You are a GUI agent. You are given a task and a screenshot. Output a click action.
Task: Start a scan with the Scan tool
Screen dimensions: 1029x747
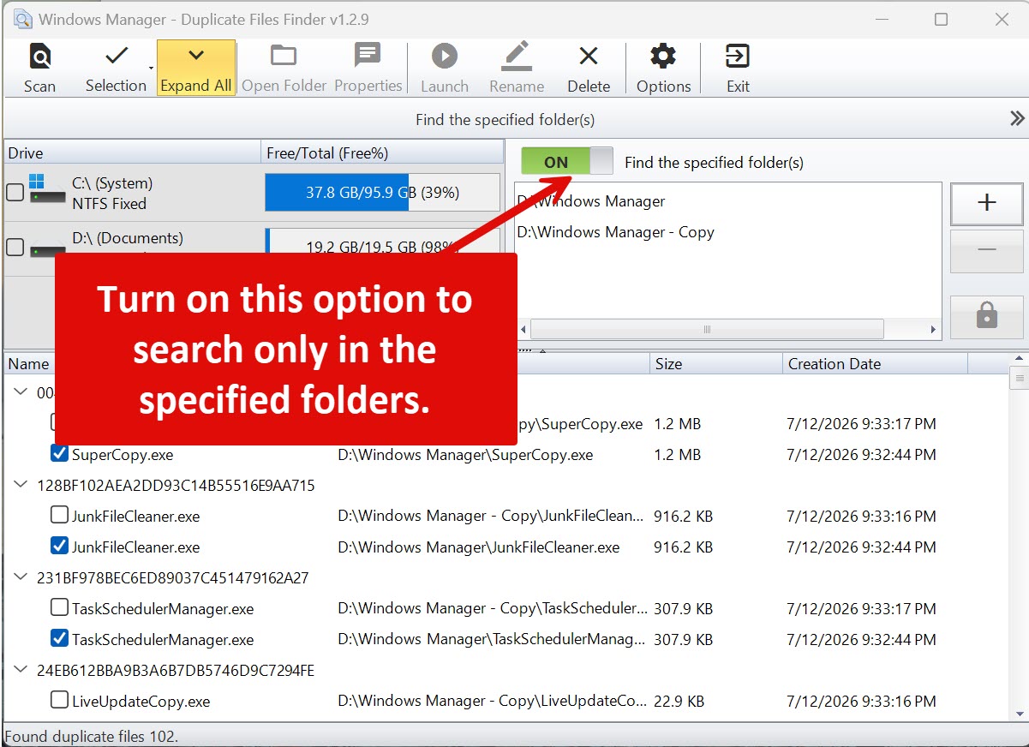point(39,68)
